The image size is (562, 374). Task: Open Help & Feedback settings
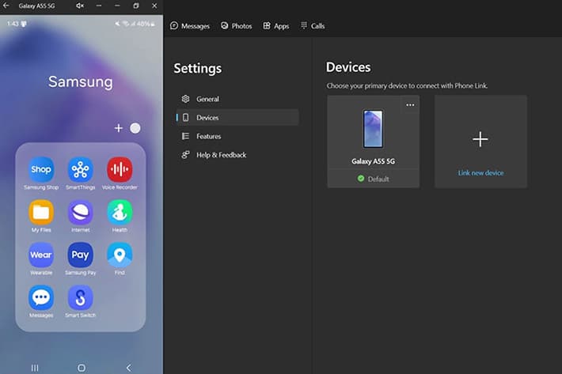(237, 155)
